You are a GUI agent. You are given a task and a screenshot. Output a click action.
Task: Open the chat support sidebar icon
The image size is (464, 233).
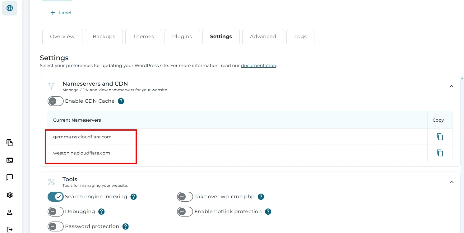coord(10,177)
